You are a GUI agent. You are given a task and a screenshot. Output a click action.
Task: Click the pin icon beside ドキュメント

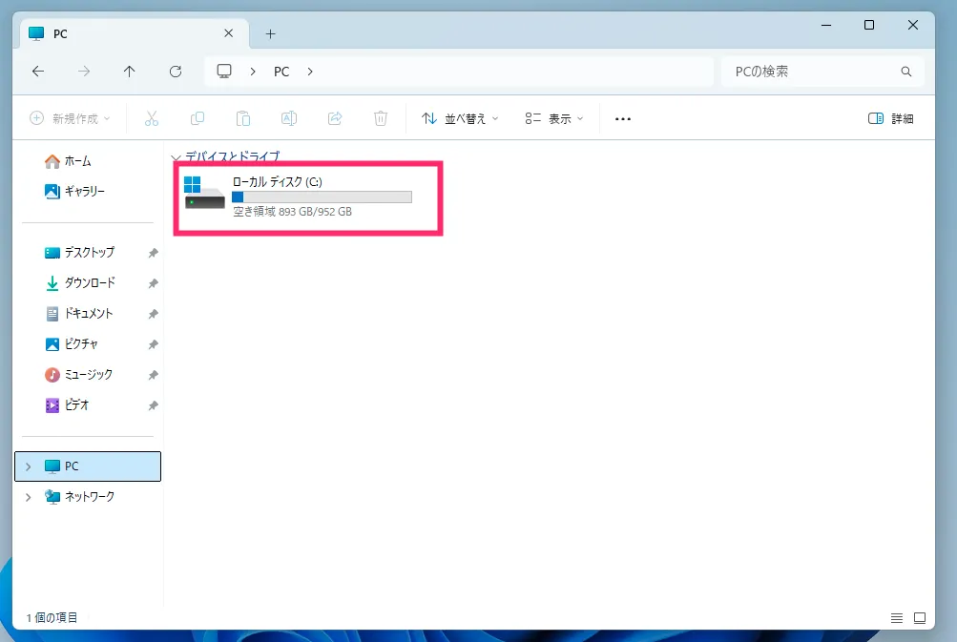pyautogui.click(x=154, y=314)
